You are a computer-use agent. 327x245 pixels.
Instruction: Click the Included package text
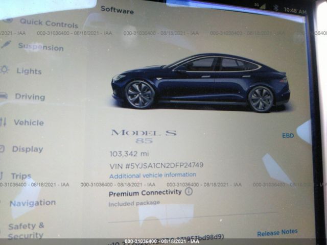(134, 203)
